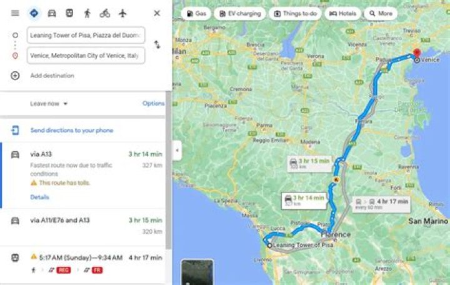450x285 pixels.
Task: Select the flights mode airplane icon
Action: pyautogui.click(x=122, y=13)
